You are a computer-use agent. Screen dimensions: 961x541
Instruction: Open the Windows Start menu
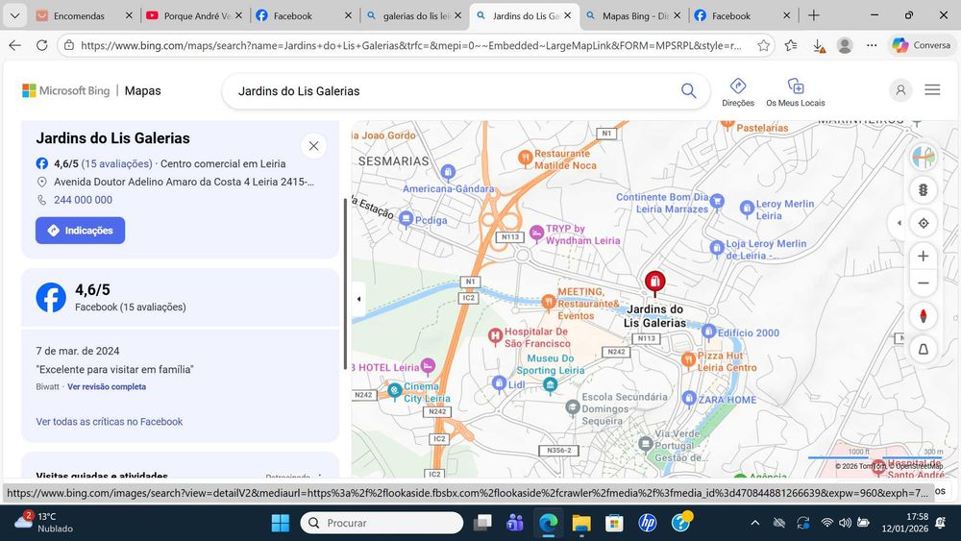[x=280, y=523]
